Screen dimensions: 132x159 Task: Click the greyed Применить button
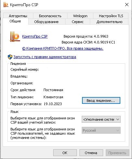[x=117, y=153]
